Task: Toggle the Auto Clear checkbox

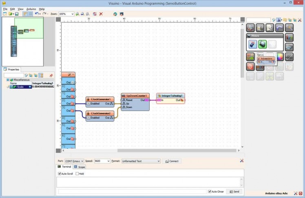Action: click(210, 191)
